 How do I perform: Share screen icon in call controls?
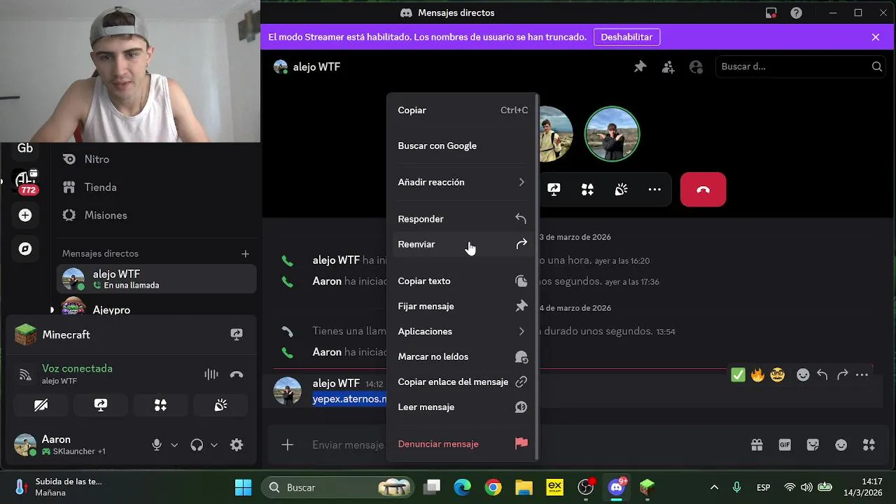coord(554,190)
